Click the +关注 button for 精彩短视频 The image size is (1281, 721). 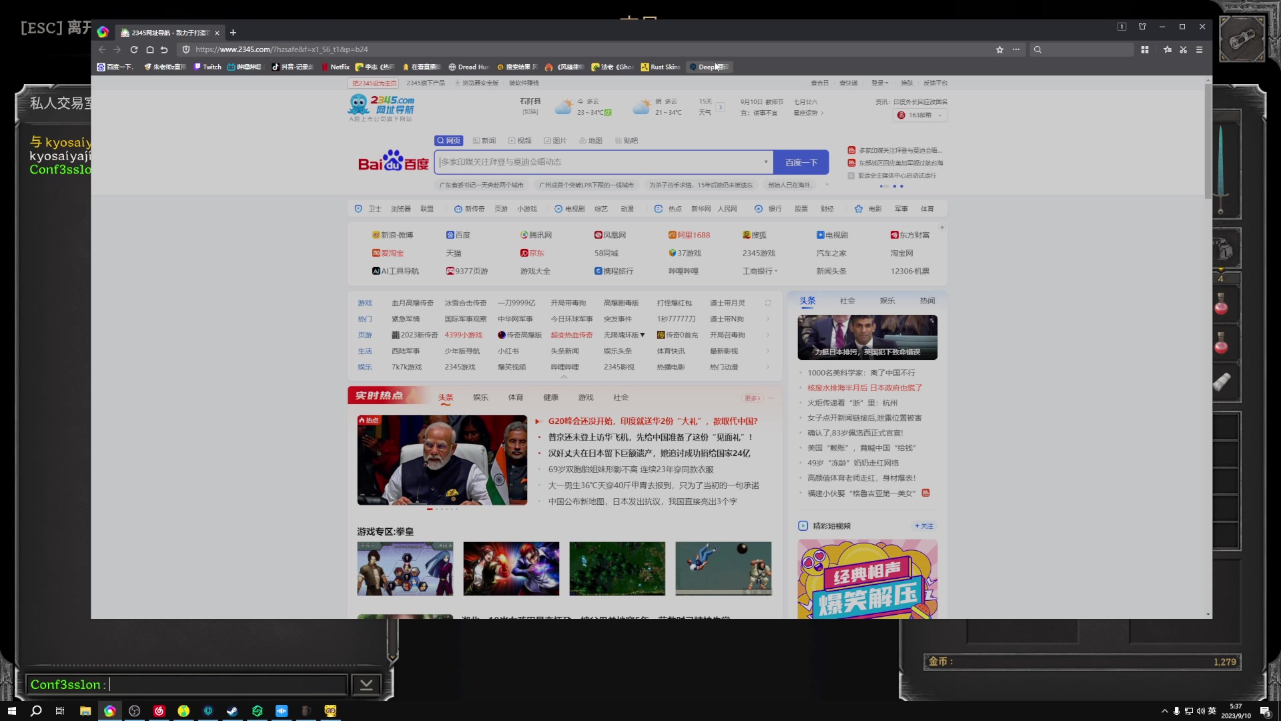(x=925, y=526)
